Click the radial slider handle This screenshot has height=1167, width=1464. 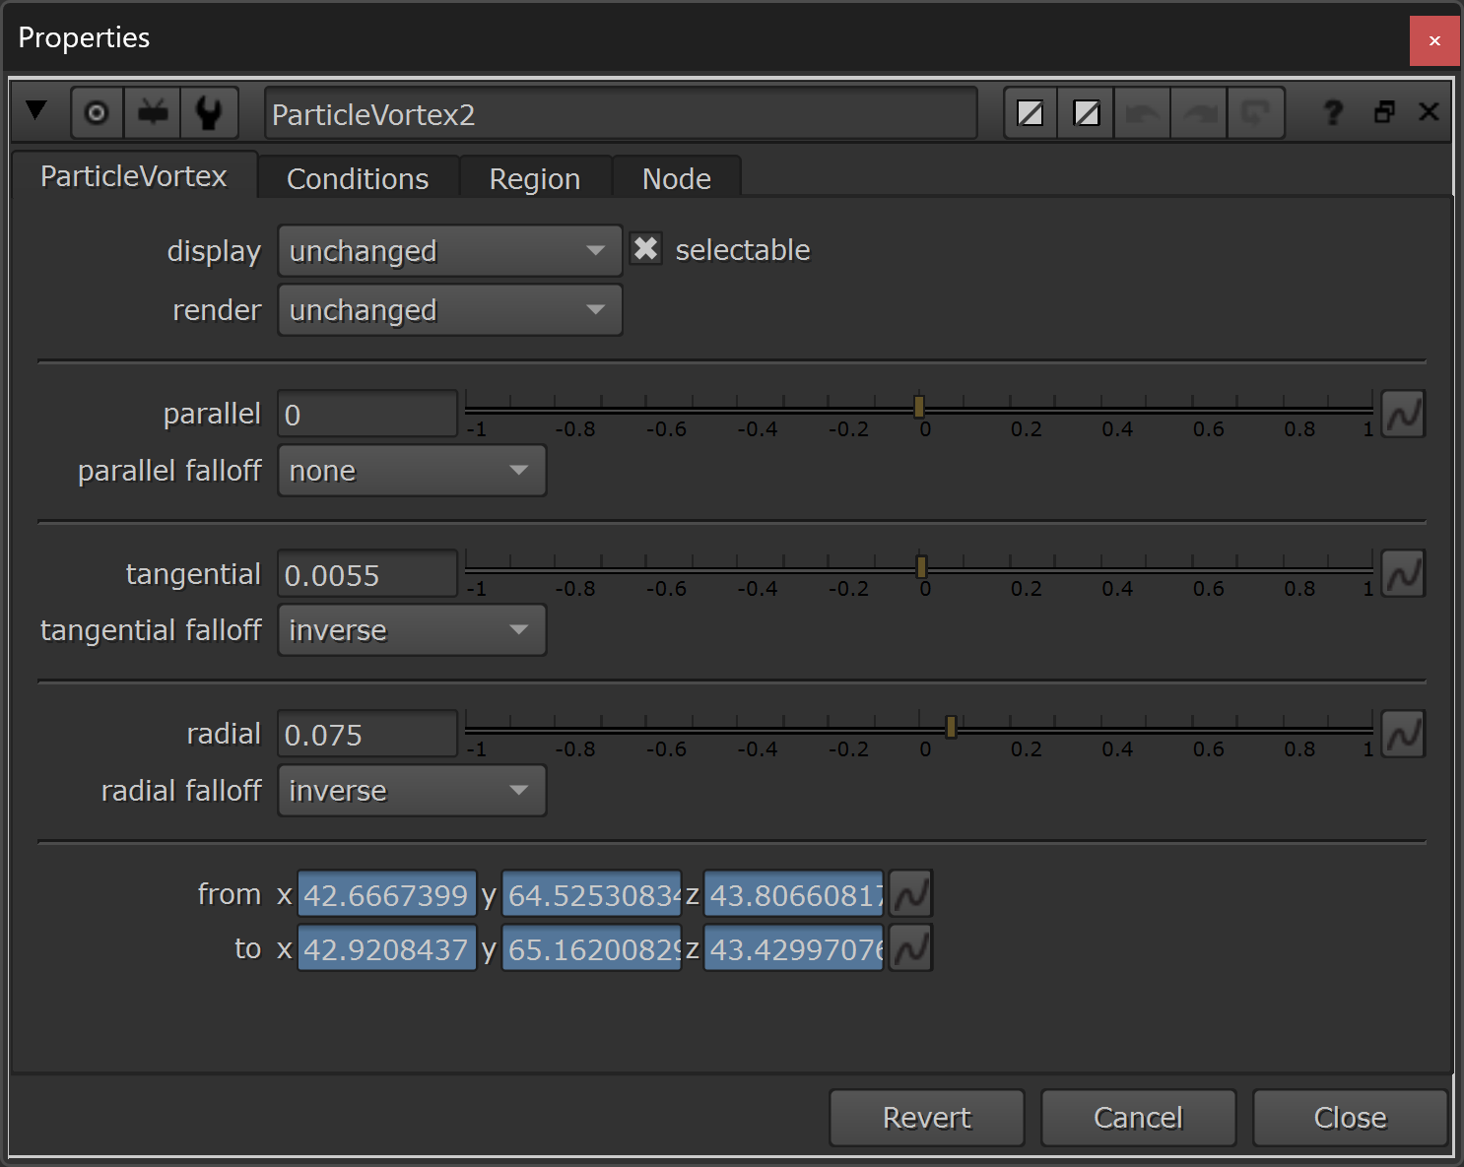pyautogui.click(x=951, y=727)
